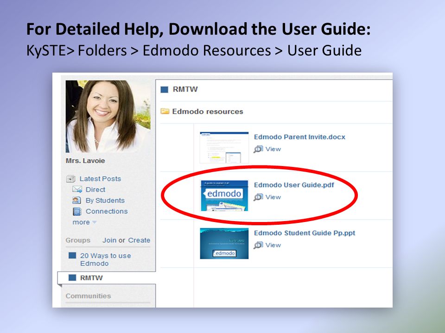445x333 pixels.
Task: Click blue square beside 20 Ways to use Edmodo
Action: [x=72, y=255]
